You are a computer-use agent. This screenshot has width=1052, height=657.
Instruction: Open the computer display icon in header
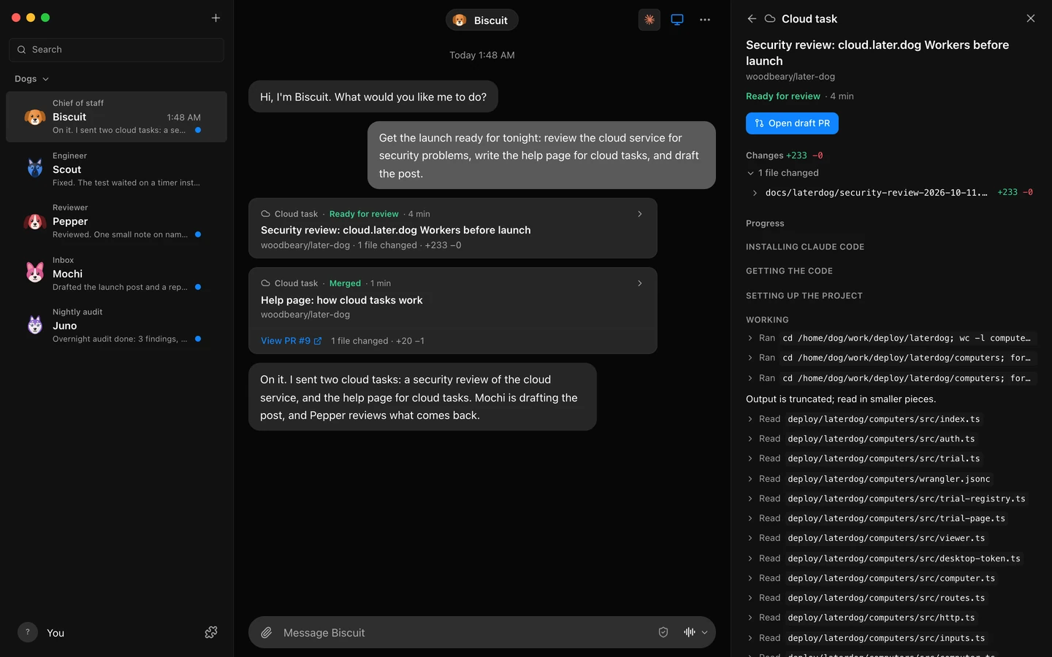pyautogui.click(x=677, y=20)
